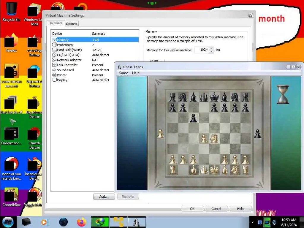Viewport: 304px width, 228px height.
Task: Select the Processors device row
Action: (95, 45)
